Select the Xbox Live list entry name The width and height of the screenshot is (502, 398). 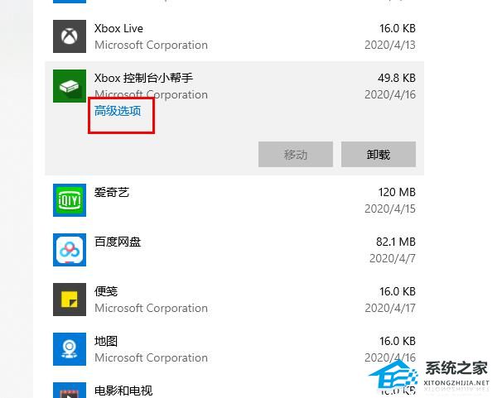(x=118, y=28)
